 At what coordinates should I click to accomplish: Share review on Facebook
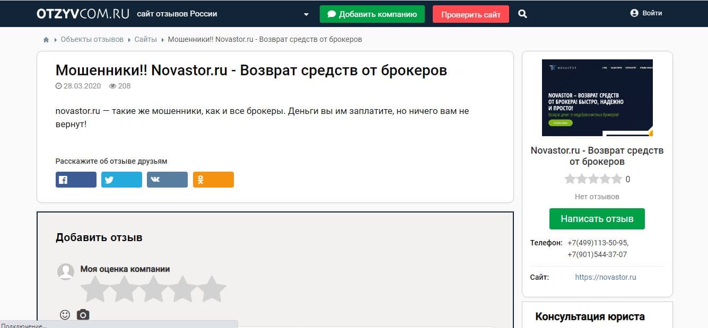76,180
